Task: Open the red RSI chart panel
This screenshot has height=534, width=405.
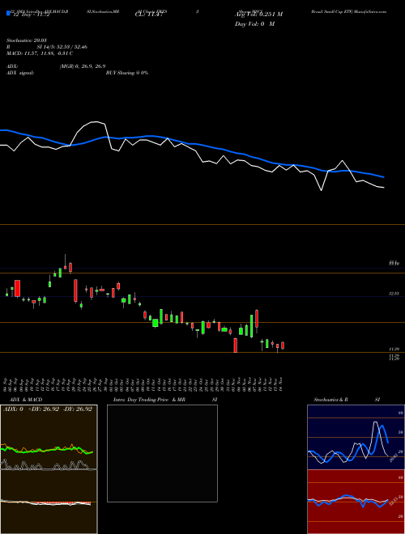Action: click(x=356, y=502)
